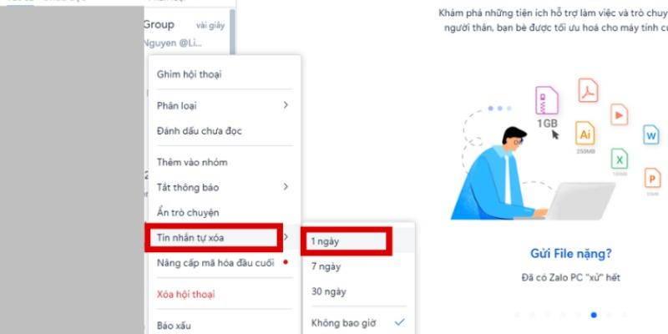The width and height of the screenshot is (668, 334).
Task: Click the red Xóa hội thoại option
Action: 225,294
